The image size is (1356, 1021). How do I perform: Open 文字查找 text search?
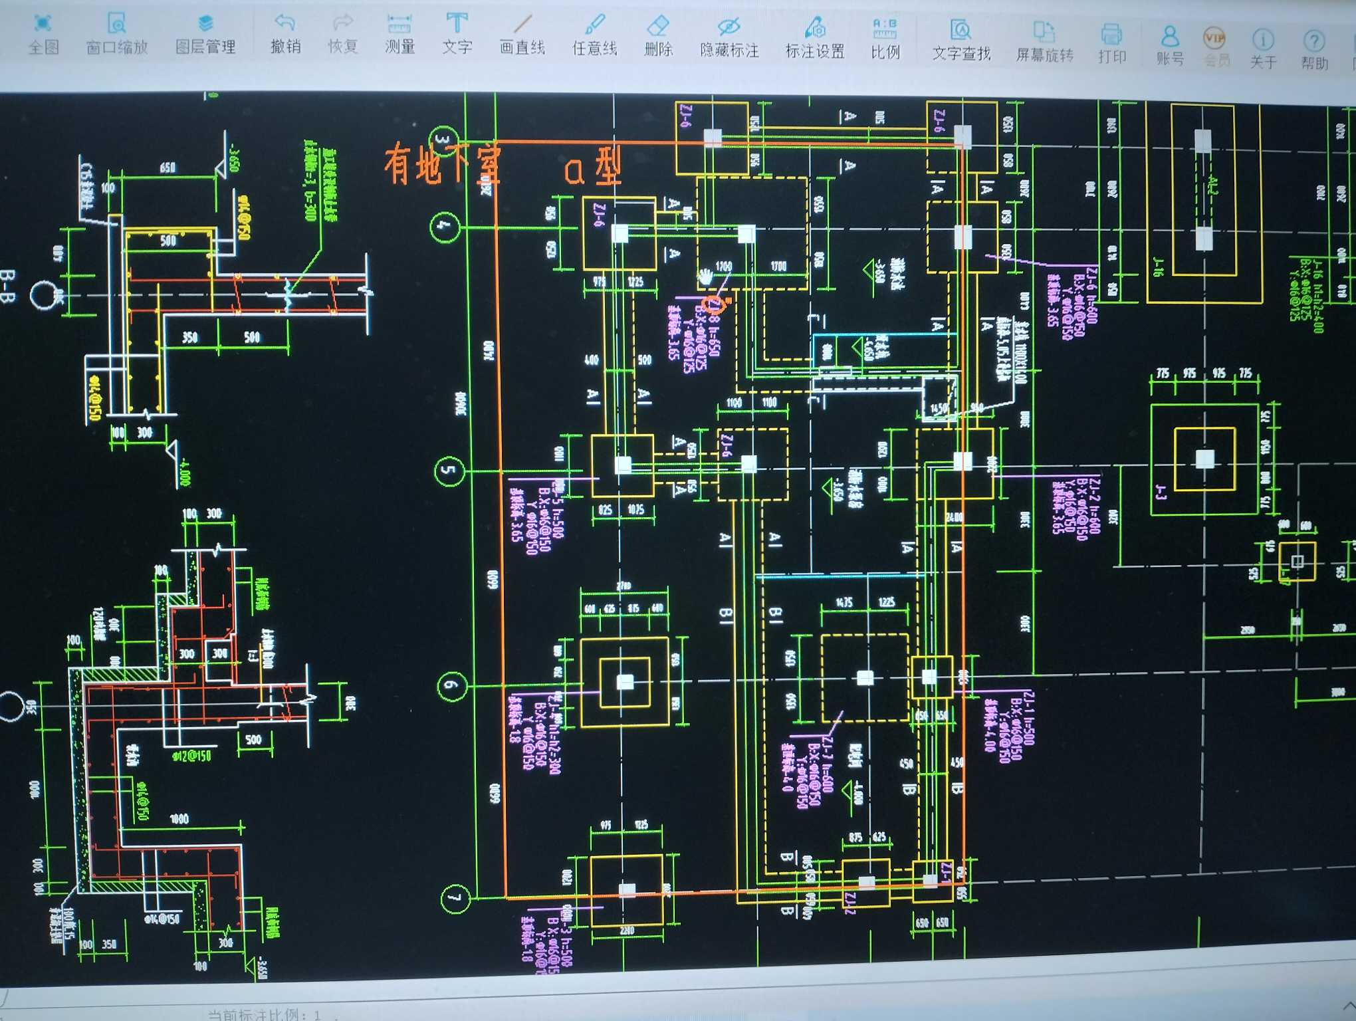point(961,41)
